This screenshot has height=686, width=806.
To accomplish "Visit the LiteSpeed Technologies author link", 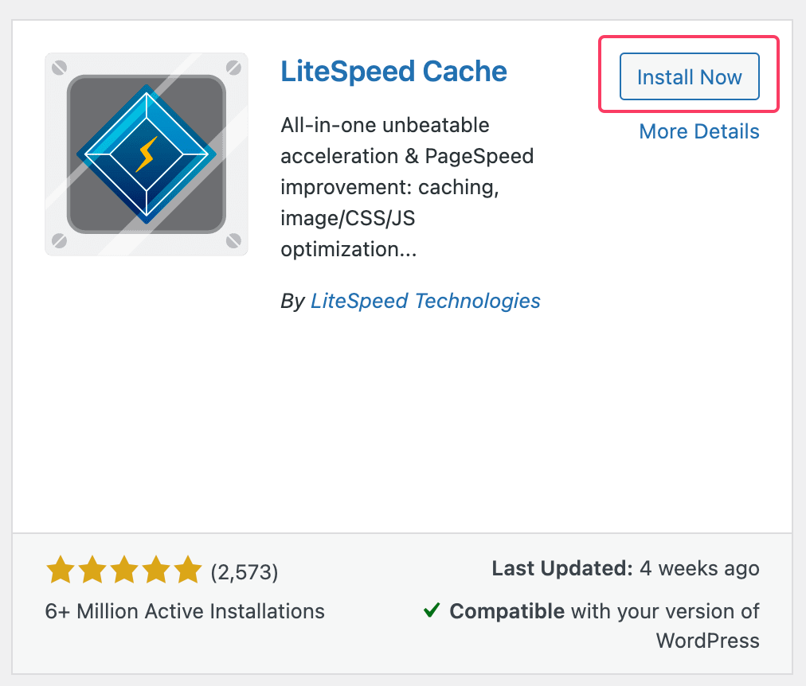I will tap(425, 301).
